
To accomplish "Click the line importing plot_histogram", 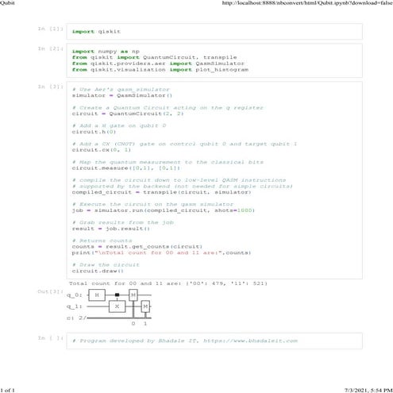I will click(x=160, y=70).
